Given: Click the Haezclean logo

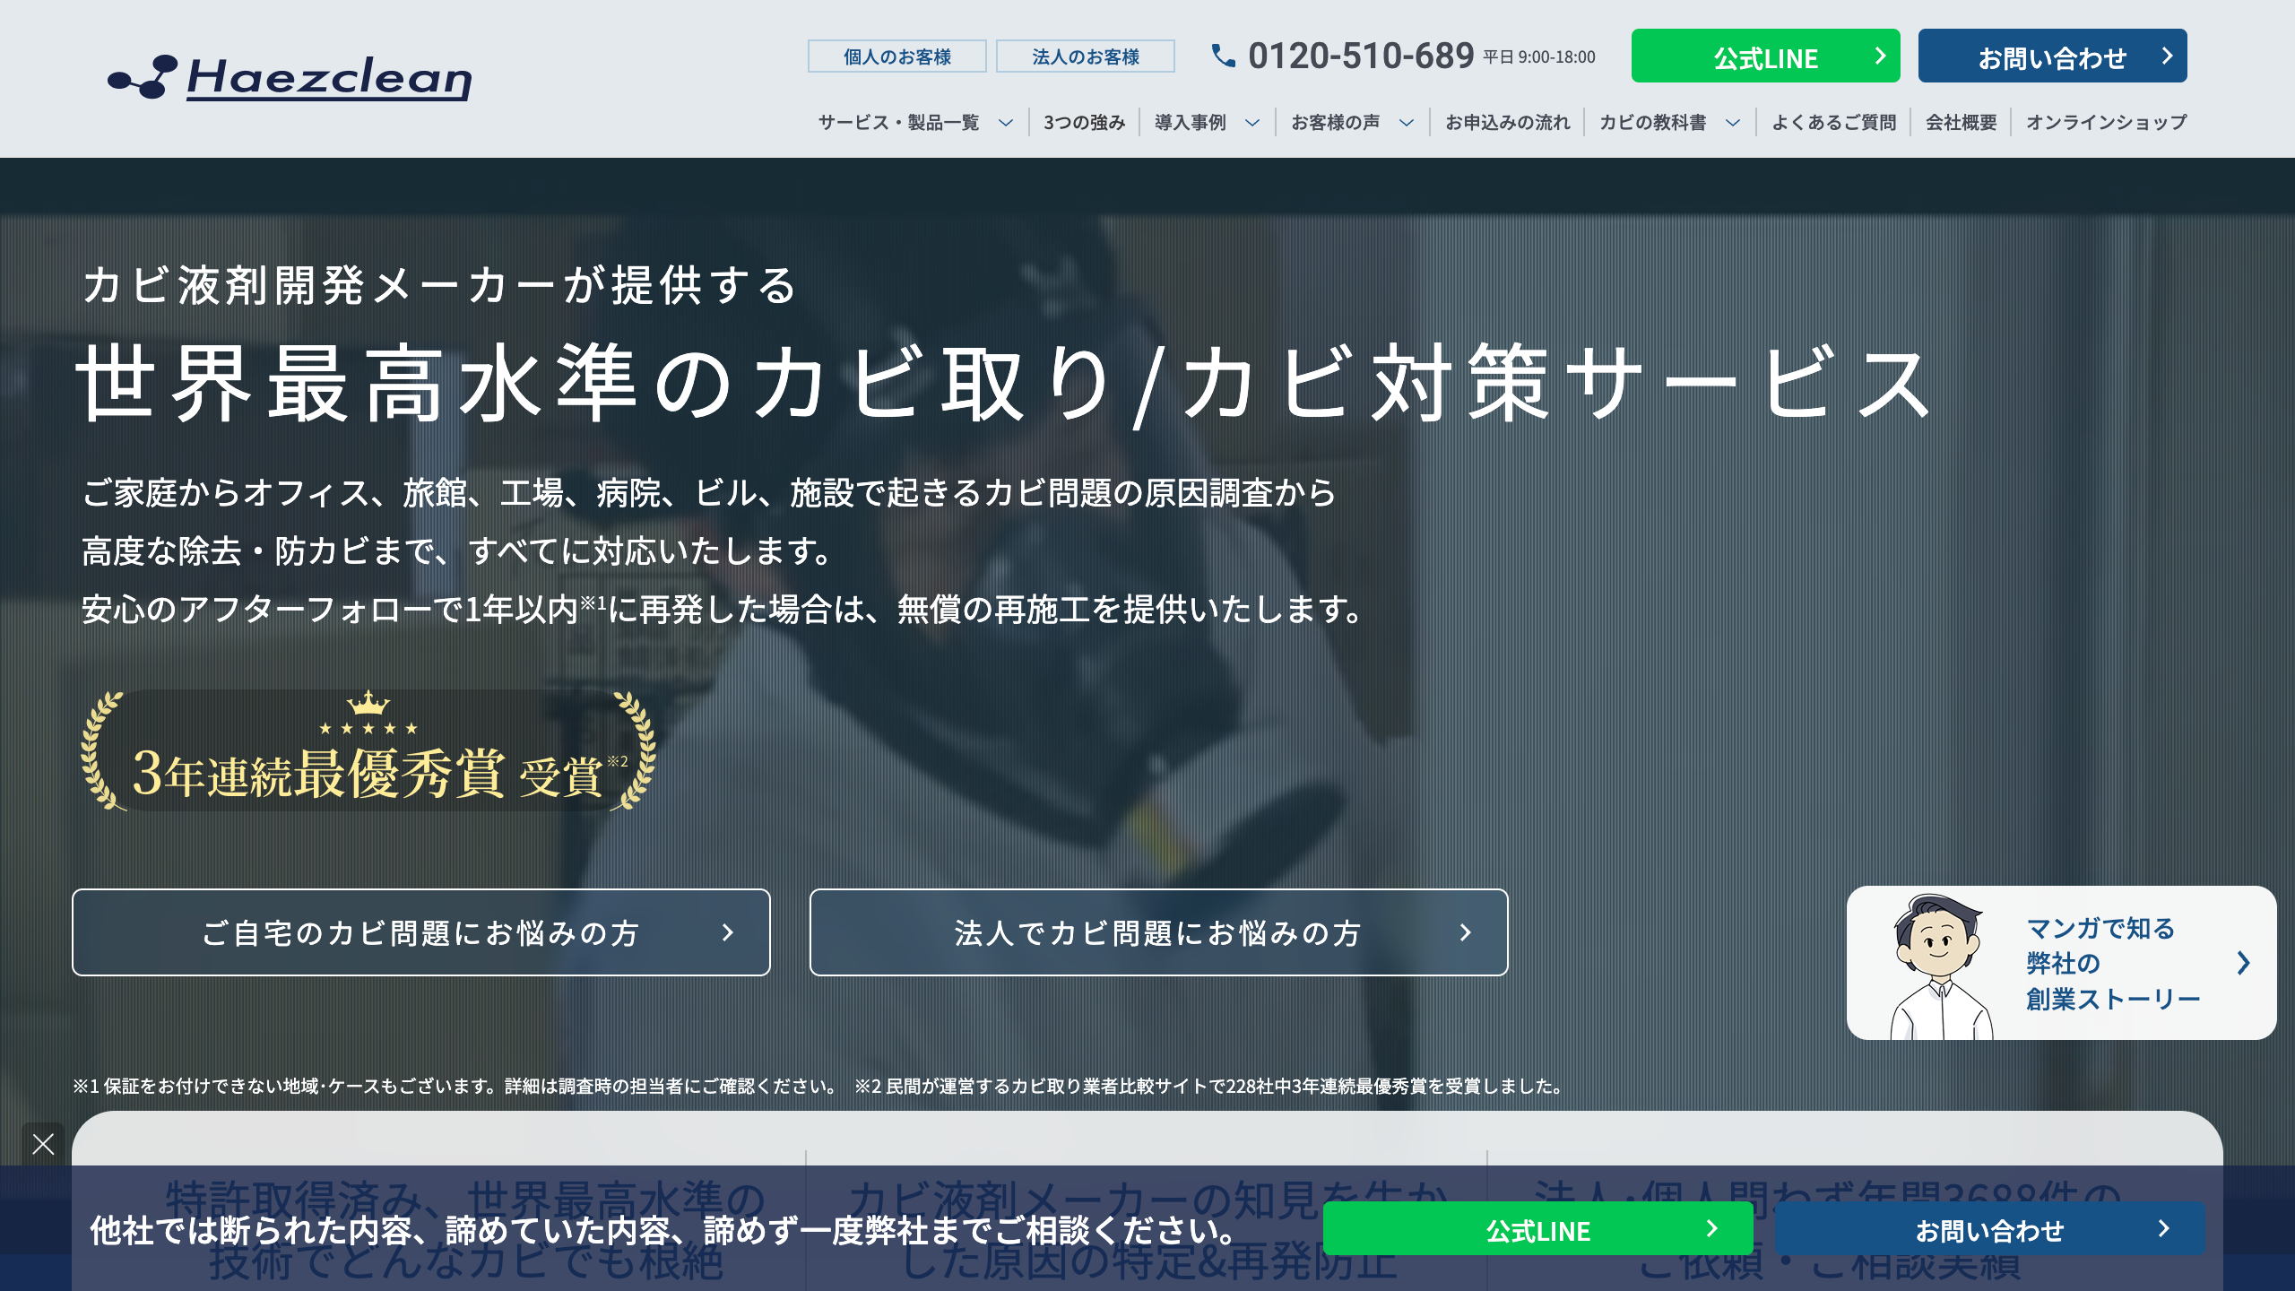Looking at the screenshot, I should point(290,77).
